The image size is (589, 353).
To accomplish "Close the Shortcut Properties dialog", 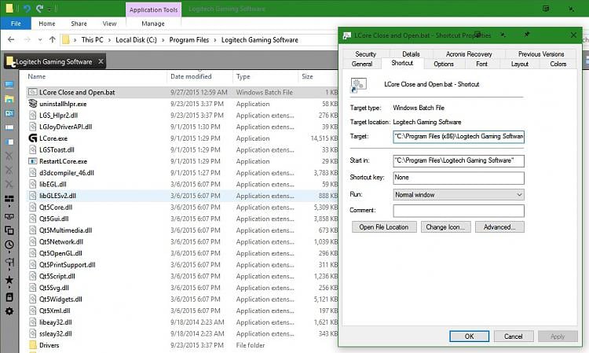I will 573,35.
